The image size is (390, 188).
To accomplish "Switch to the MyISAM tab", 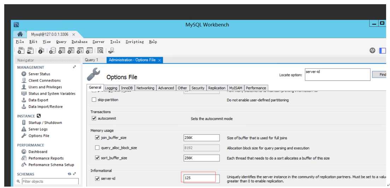I will coord(236,88).
